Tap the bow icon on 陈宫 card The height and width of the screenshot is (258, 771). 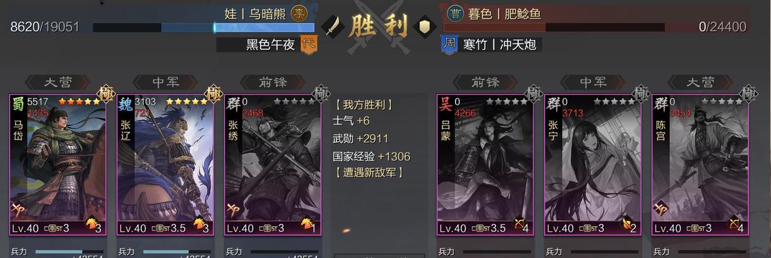pyautogui.click(x=735, y=226)
